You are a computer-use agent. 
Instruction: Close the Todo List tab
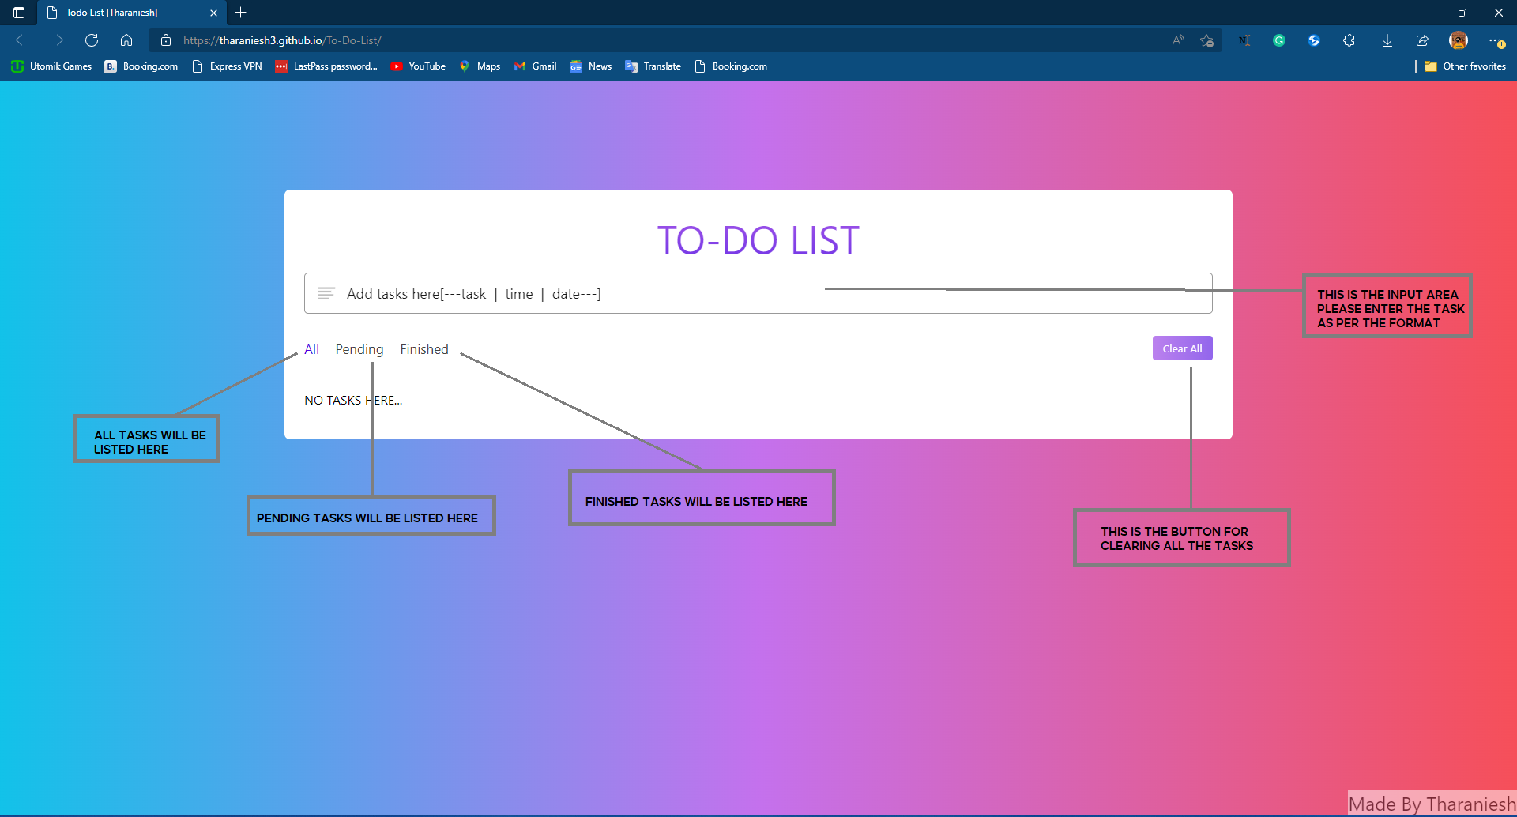click(213, 13)
